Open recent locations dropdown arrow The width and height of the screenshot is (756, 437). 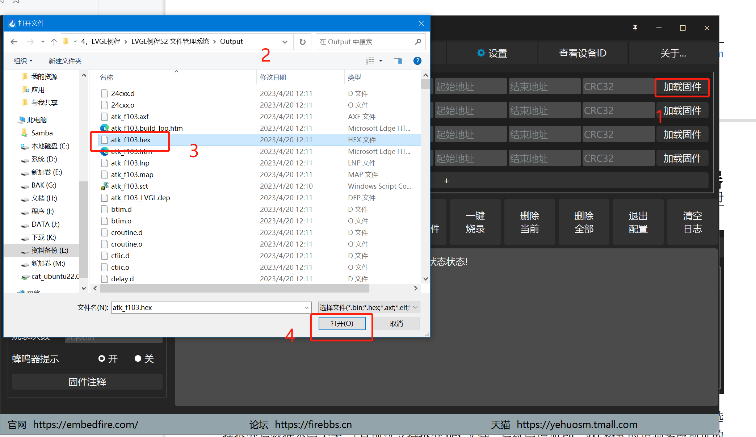(x=43, y=42)
